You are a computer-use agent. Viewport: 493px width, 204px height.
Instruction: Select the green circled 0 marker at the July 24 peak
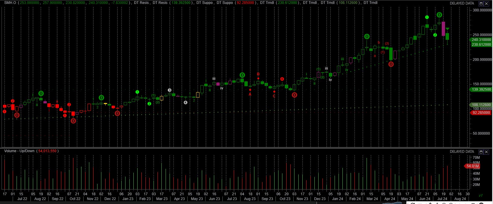(x=440, y=15)
